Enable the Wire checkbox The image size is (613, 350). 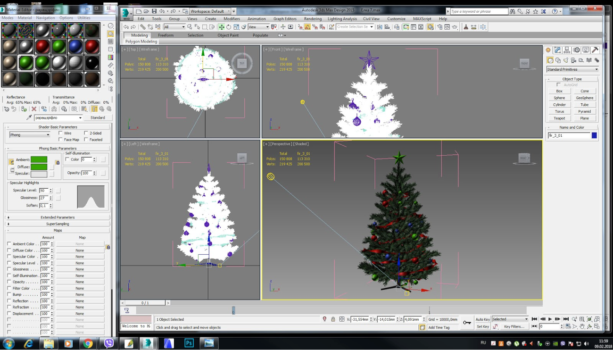61,133
